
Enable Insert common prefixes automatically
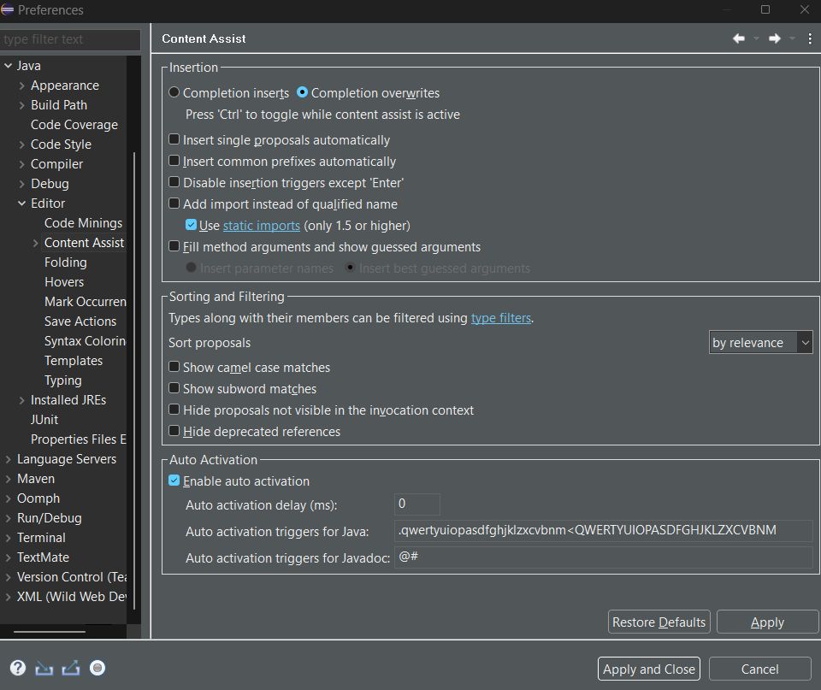[x=174, y=162]
